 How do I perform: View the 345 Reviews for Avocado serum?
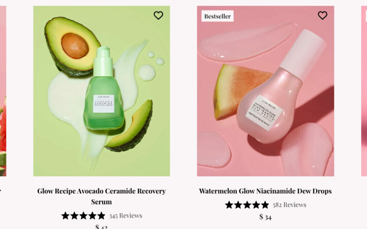click(125, 215)
